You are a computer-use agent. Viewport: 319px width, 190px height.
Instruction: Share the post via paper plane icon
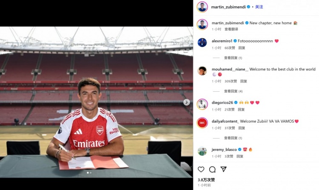[x=223, y=169]
